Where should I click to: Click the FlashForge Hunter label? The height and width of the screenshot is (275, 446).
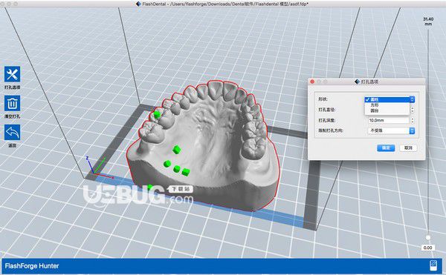32,266
